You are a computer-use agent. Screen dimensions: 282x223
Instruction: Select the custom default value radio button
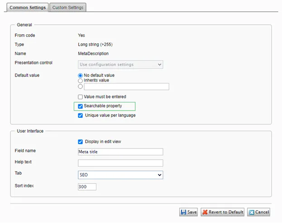click(81, 87)
